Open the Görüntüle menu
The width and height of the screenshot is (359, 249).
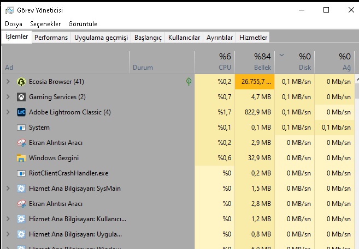(83, 24)
